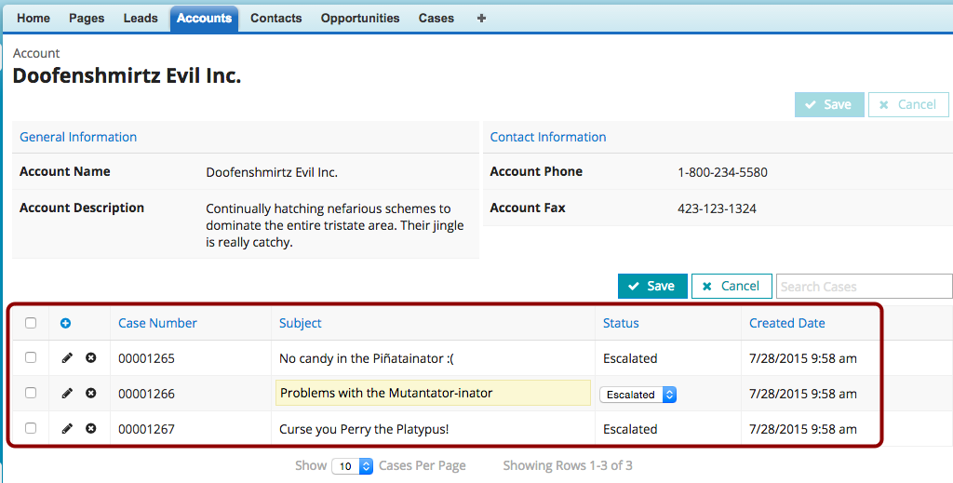The image size is (953, 483).
Task: Check the box for case 00001265
Action: pos(31,358)
